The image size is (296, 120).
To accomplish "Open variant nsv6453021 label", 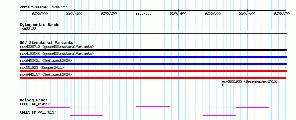I will tap(46, 60).
